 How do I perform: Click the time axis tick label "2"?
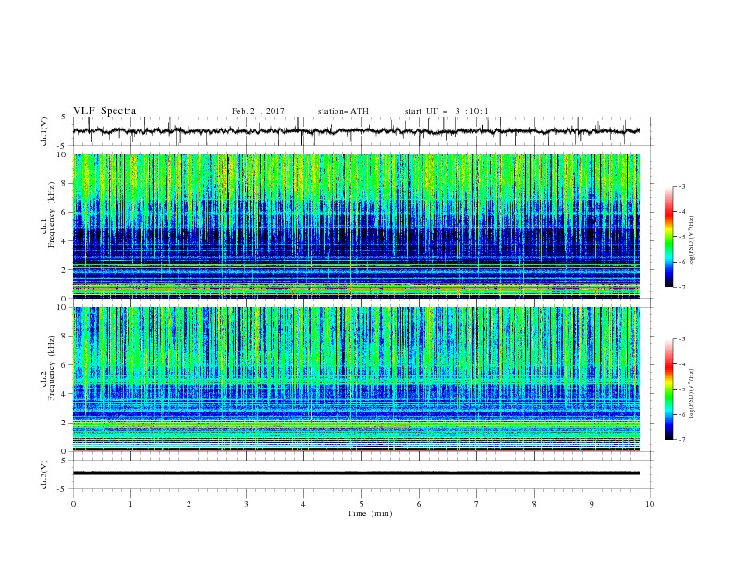(x=189, y=504)
